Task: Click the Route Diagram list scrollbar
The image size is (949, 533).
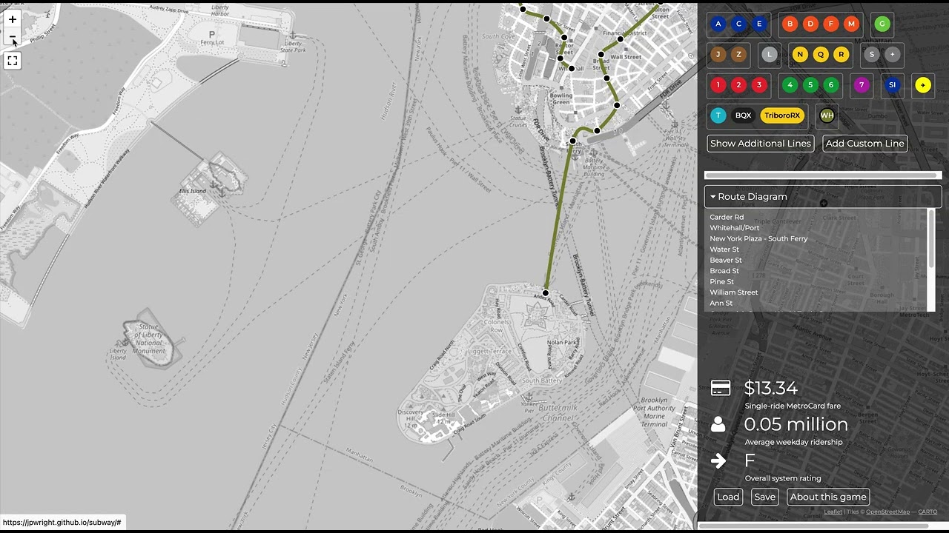Action: [932, 239]
